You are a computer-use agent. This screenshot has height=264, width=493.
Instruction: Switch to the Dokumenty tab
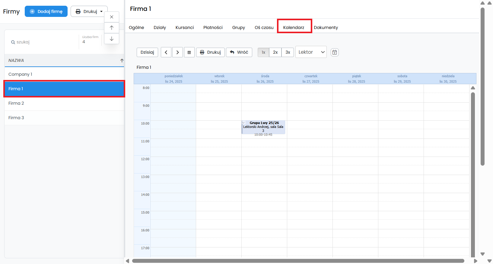point(326,27)
